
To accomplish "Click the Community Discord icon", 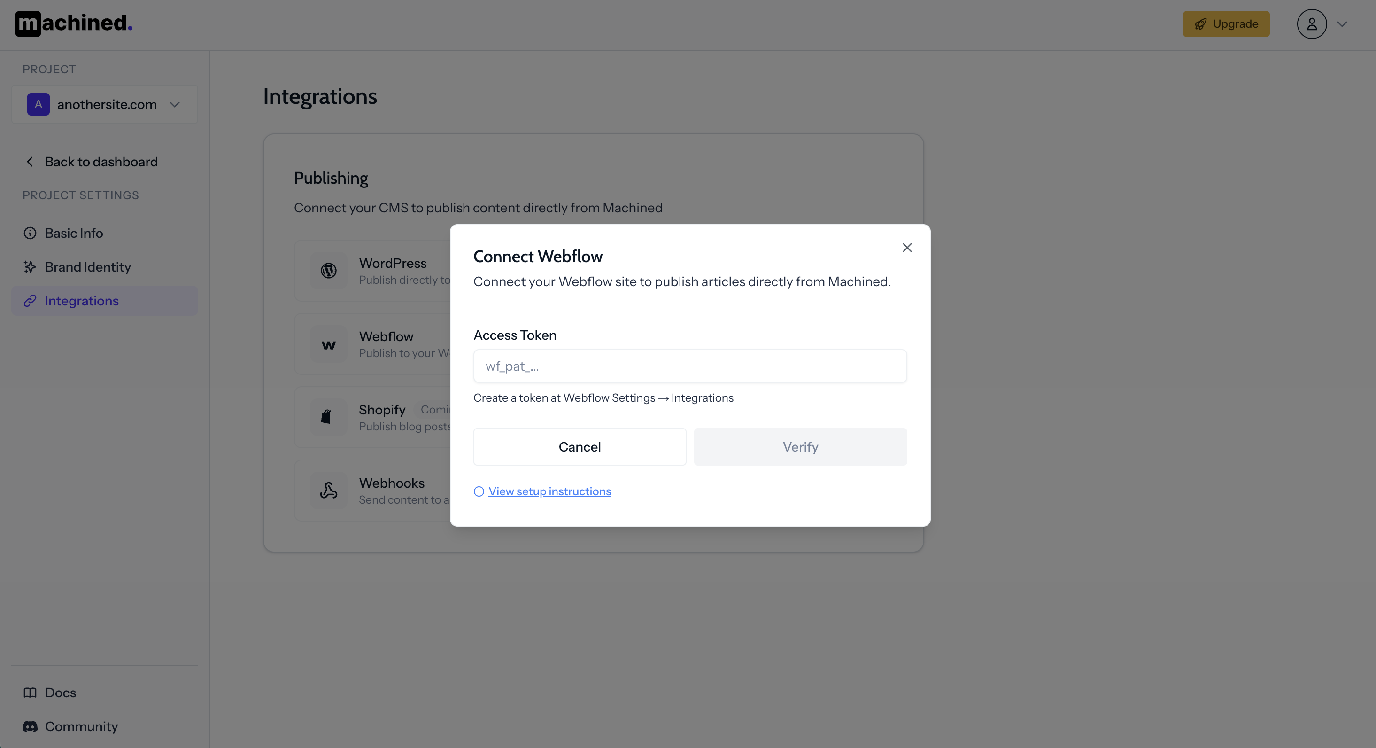I will [x=30, y=726].
